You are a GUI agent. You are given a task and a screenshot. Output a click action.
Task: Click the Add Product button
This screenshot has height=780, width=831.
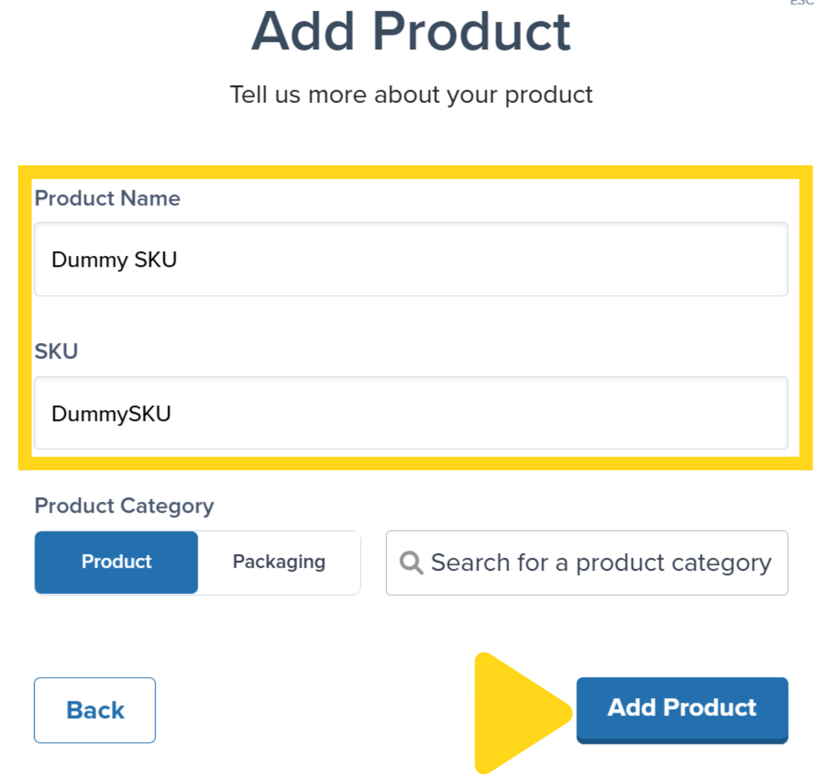click(682, 708)
